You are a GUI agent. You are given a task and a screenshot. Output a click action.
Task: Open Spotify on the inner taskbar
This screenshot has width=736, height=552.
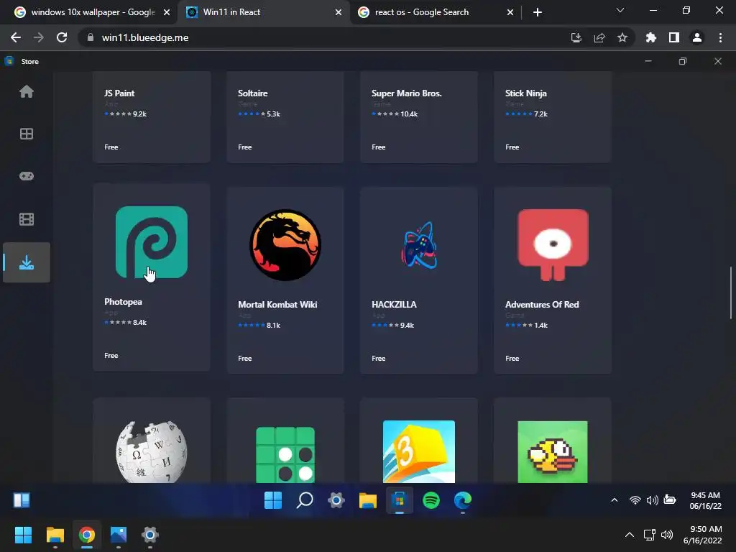coord(431,500)
